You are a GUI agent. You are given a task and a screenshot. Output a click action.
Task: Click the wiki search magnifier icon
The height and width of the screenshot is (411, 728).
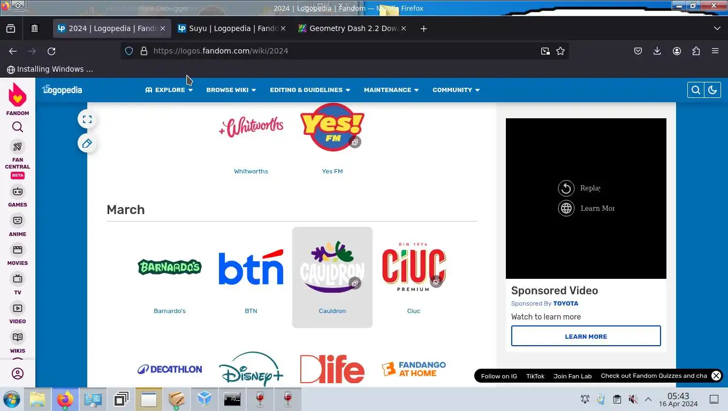tap(695, 90)
